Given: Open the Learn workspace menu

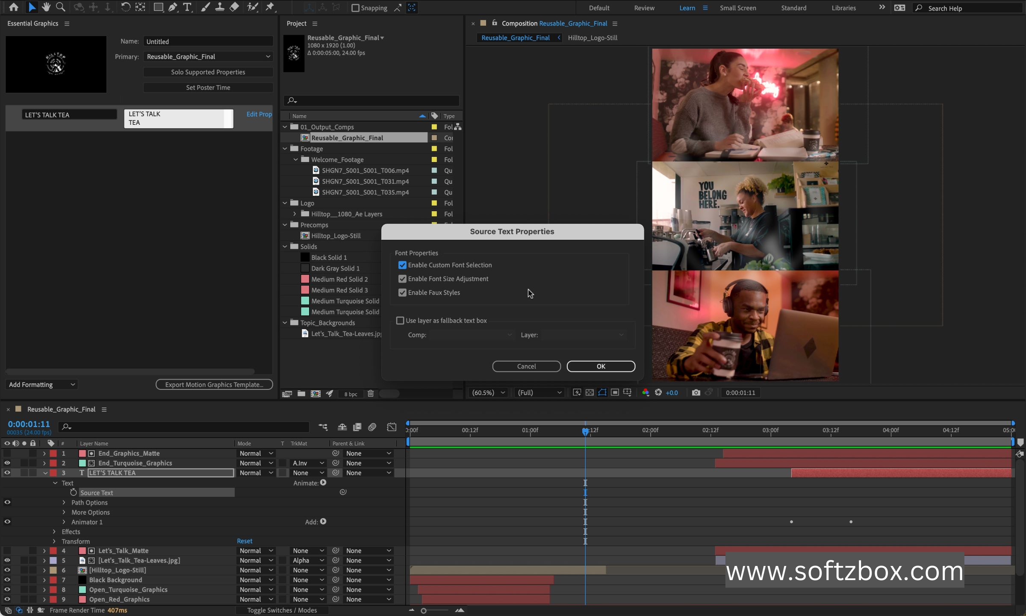Looking at the screenshot, I should [x=704, y=7].
